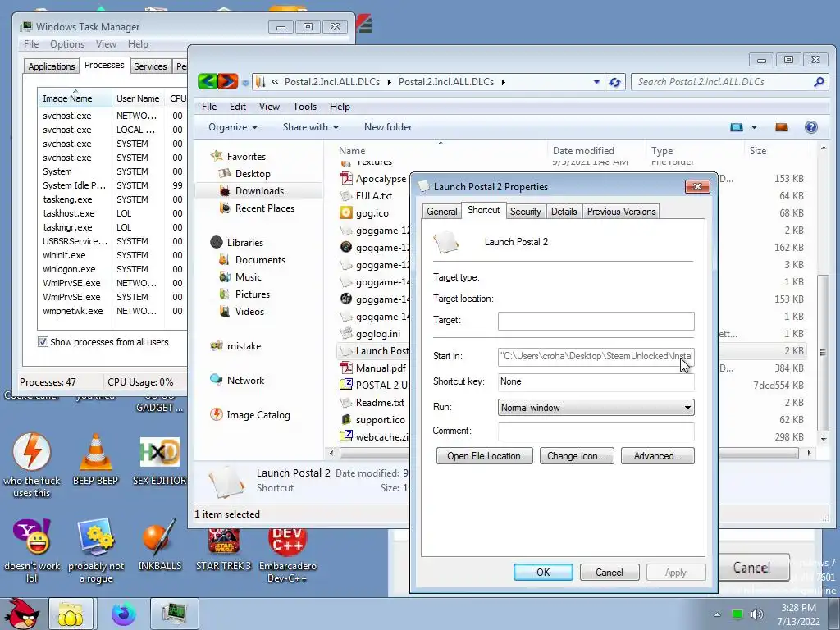Click the Refresh icon beside the address bar
The height and width of the screenshot is (630, 840).
click(615, 82)
